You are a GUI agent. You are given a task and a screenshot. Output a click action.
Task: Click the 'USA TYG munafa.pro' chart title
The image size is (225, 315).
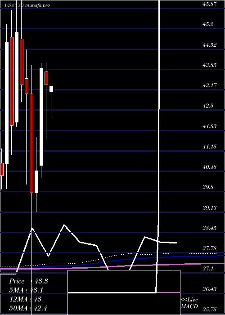[27, 5]
